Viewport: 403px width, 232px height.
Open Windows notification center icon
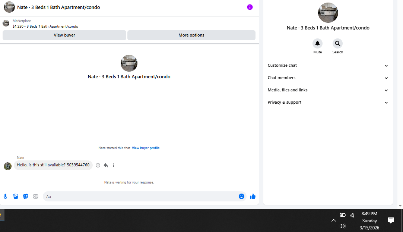click(391, 220)
